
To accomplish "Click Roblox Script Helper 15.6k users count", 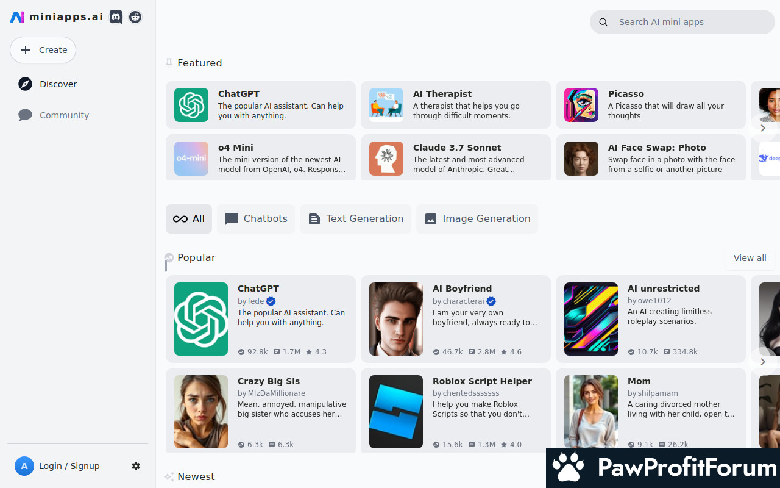I will click(x=448, y=445).
